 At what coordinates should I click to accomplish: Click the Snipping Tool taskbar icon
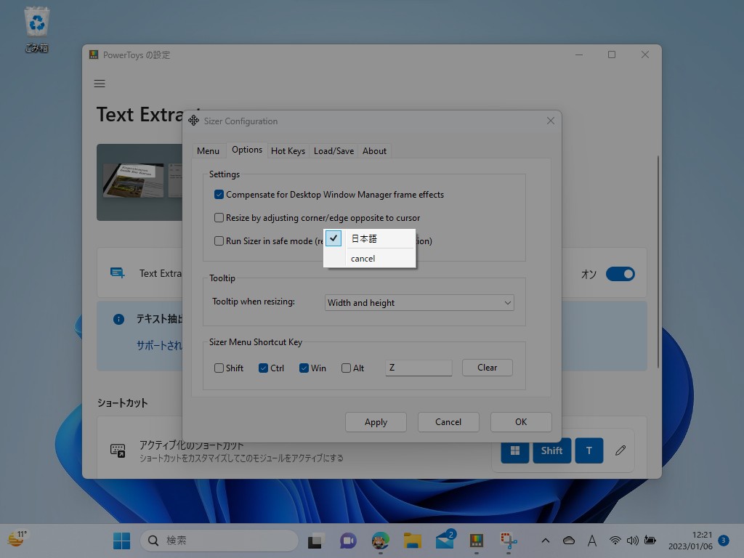pyautogui.click(x=509, y=541)
